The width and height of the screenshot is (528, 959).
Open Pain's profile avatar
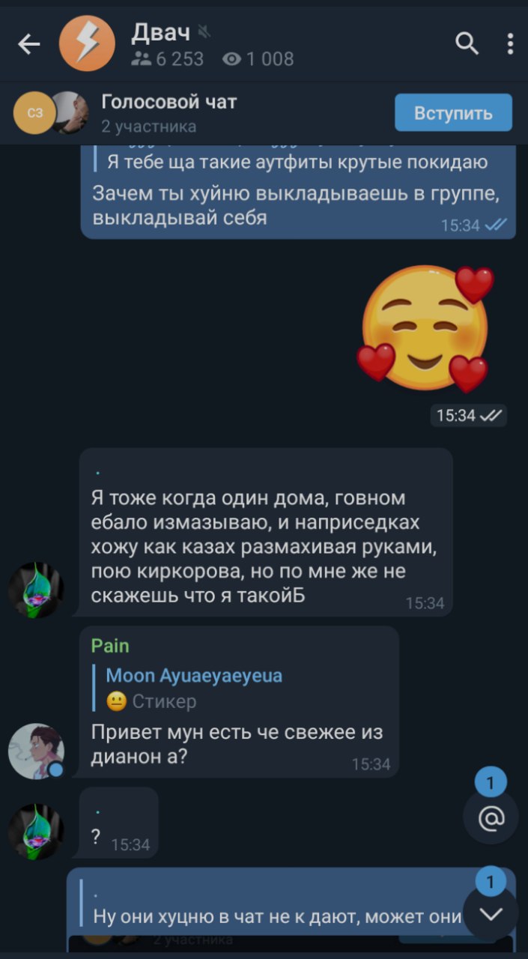[35, 751]
